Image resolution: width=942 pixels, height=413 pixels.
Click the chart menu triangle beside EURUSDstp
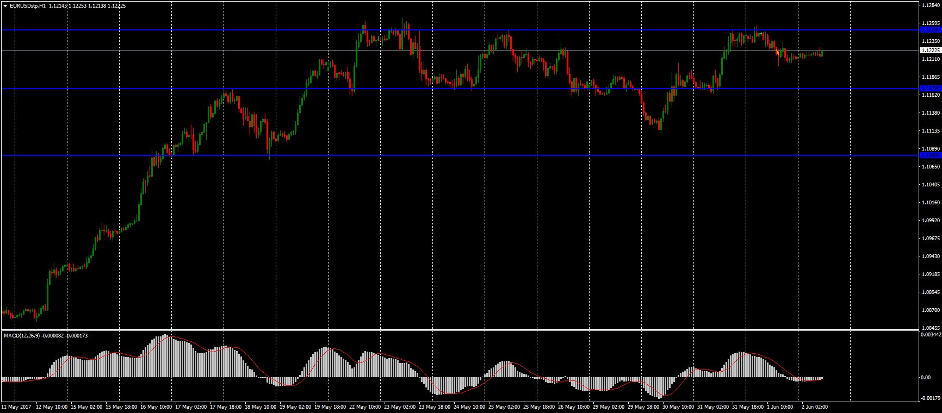coord(5,5)
